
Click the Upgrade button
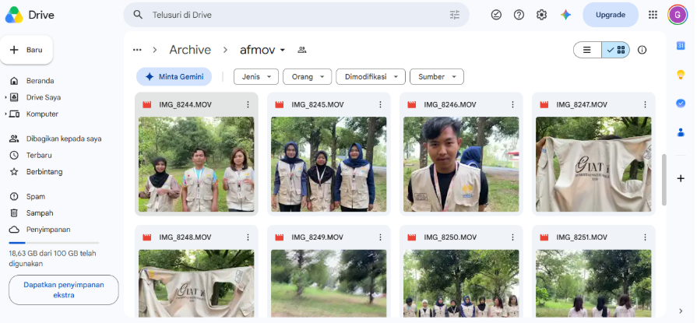click(611, 15)
